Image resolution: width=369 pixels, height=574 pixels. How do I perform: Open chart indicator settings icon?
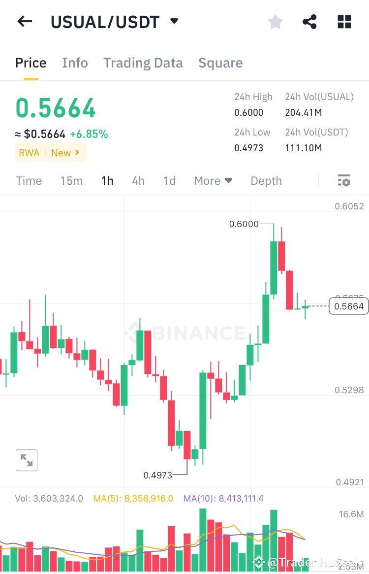343,181
